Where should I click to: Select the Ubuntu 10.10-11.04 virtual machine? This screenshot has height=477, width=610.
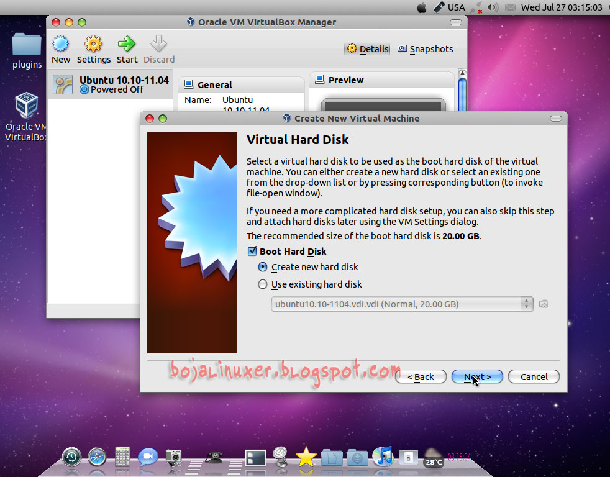pos(110,84)
